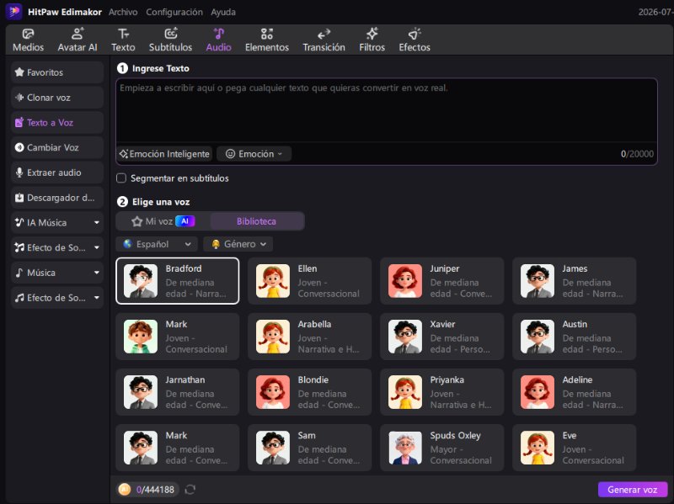Screen dimensions: 674x504
Task: Select the Texto tool icon
Action: pyautogui.click(x=123, y=34)
